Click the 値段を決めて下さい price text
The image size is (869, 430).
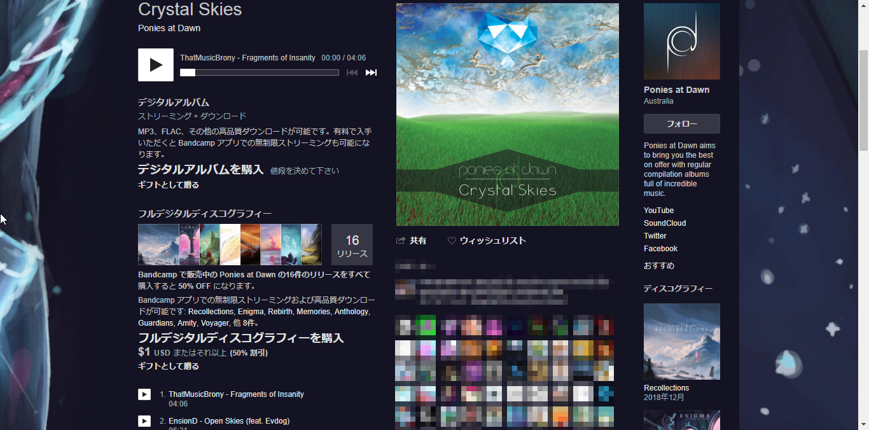tap(305, 170)
